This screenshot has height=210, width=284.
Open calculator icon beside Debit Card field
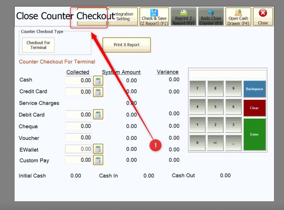[98, 114]
